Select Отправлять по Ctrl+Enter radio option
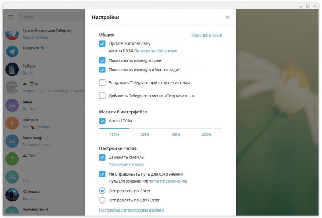The image size is (322, 218). (102, 200)
